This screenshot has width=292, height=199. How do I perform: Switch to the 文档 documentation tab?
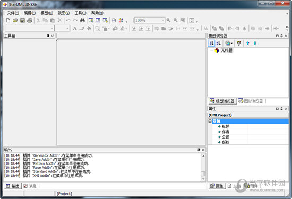[x=234, y=186]
